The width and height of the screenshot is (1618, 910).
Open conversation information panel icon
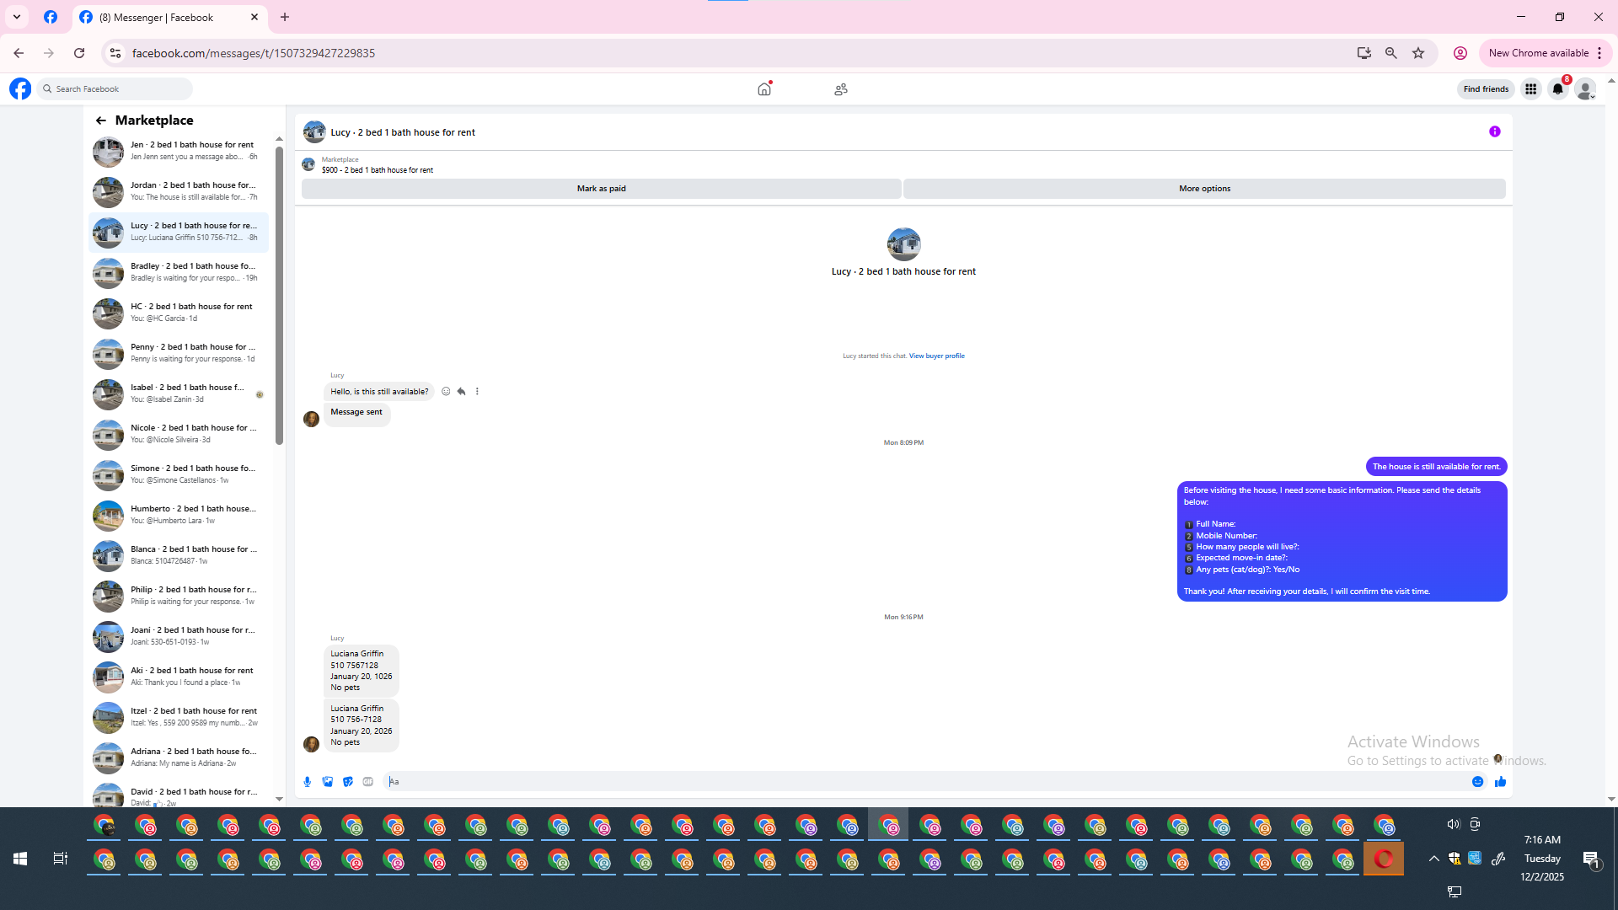click(1494, 131)
